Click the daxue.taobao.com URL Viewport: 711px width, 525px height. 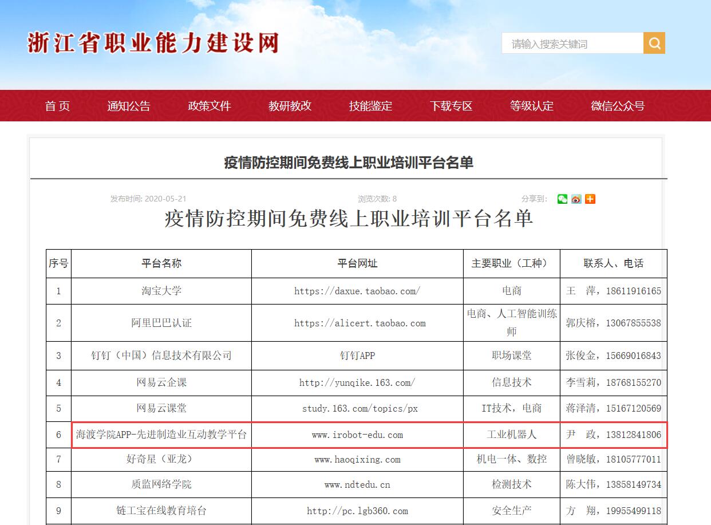coord(357,291)
